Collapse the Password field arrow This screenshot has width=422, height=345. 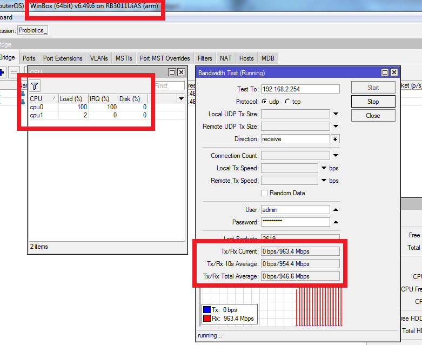click(336, 222)
